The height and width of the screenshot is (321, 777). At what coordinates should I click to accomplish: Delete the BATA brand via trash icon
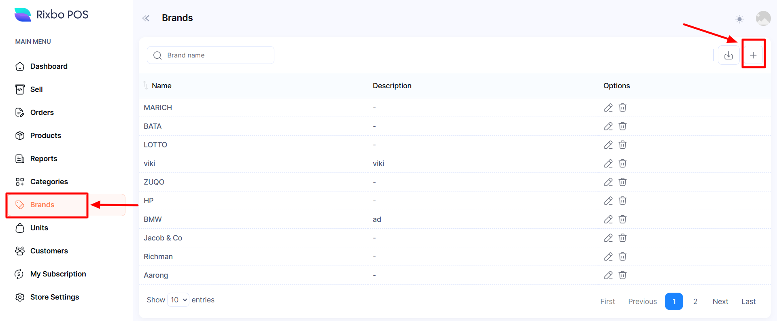pos(622,126)
